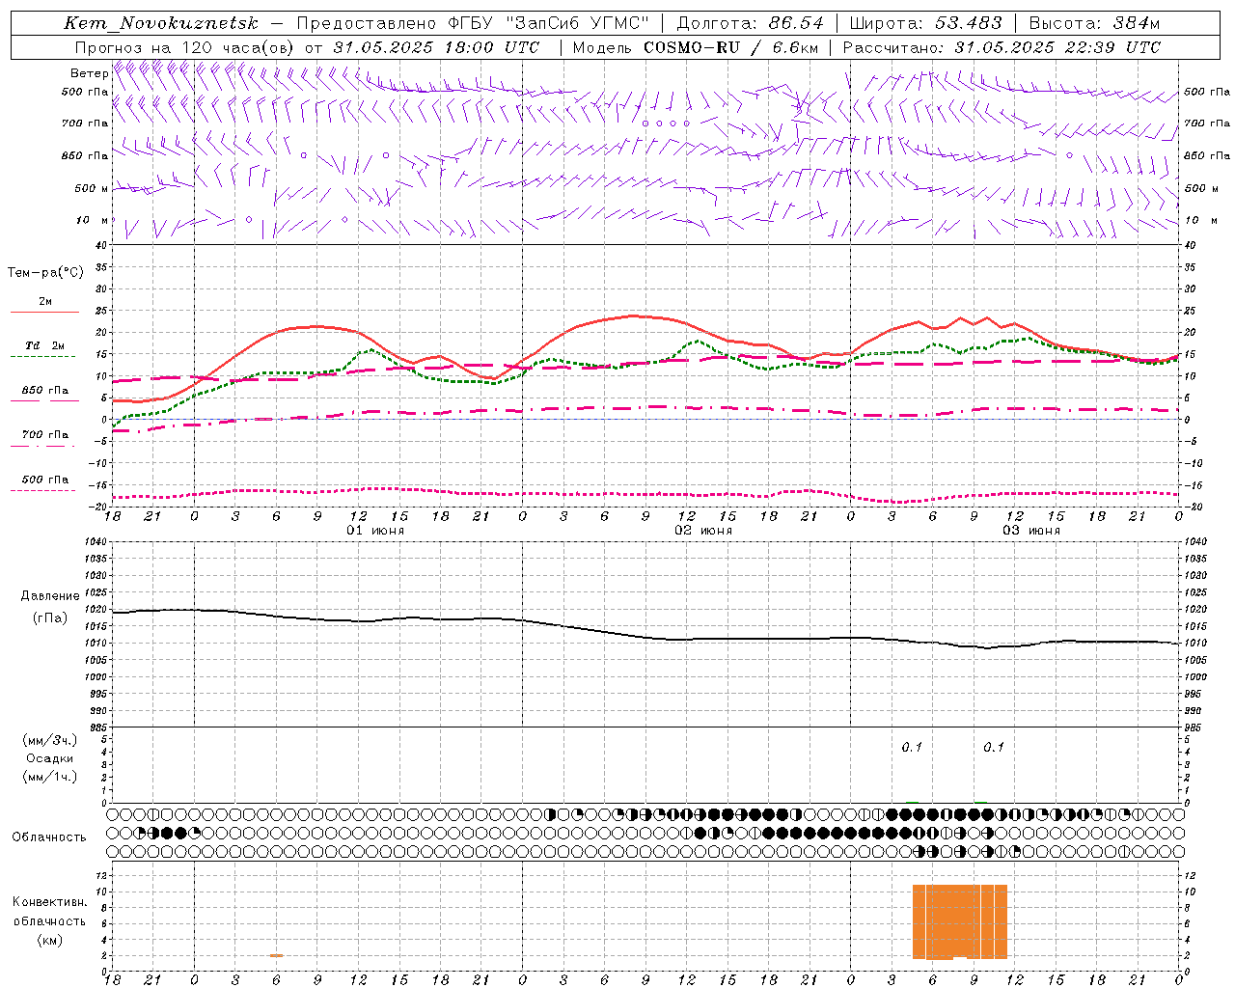The width and height of the screenshot is (1235, 988).
Task: Select the 'Тем-ра(°C)' temperature axis label
Action: pyautogui.click(x=45, y=273)
